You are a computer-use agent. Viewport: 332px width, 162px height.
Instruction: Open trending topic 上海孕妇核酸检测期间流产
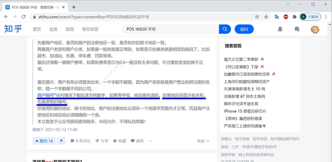pos(247,82)
